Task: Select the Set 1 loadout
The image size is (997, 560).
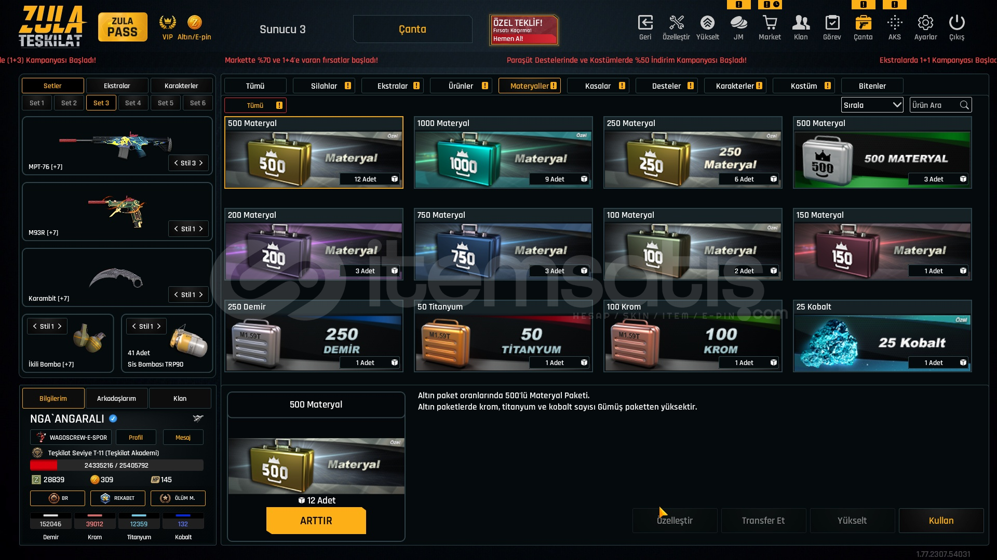Action: tap(37, 103)
